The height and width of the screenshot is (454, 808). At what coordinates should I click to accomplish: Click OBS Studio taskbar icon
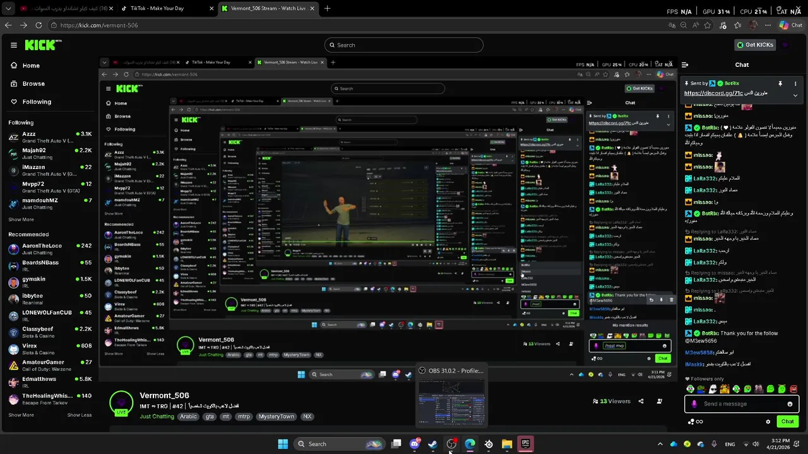451,444
